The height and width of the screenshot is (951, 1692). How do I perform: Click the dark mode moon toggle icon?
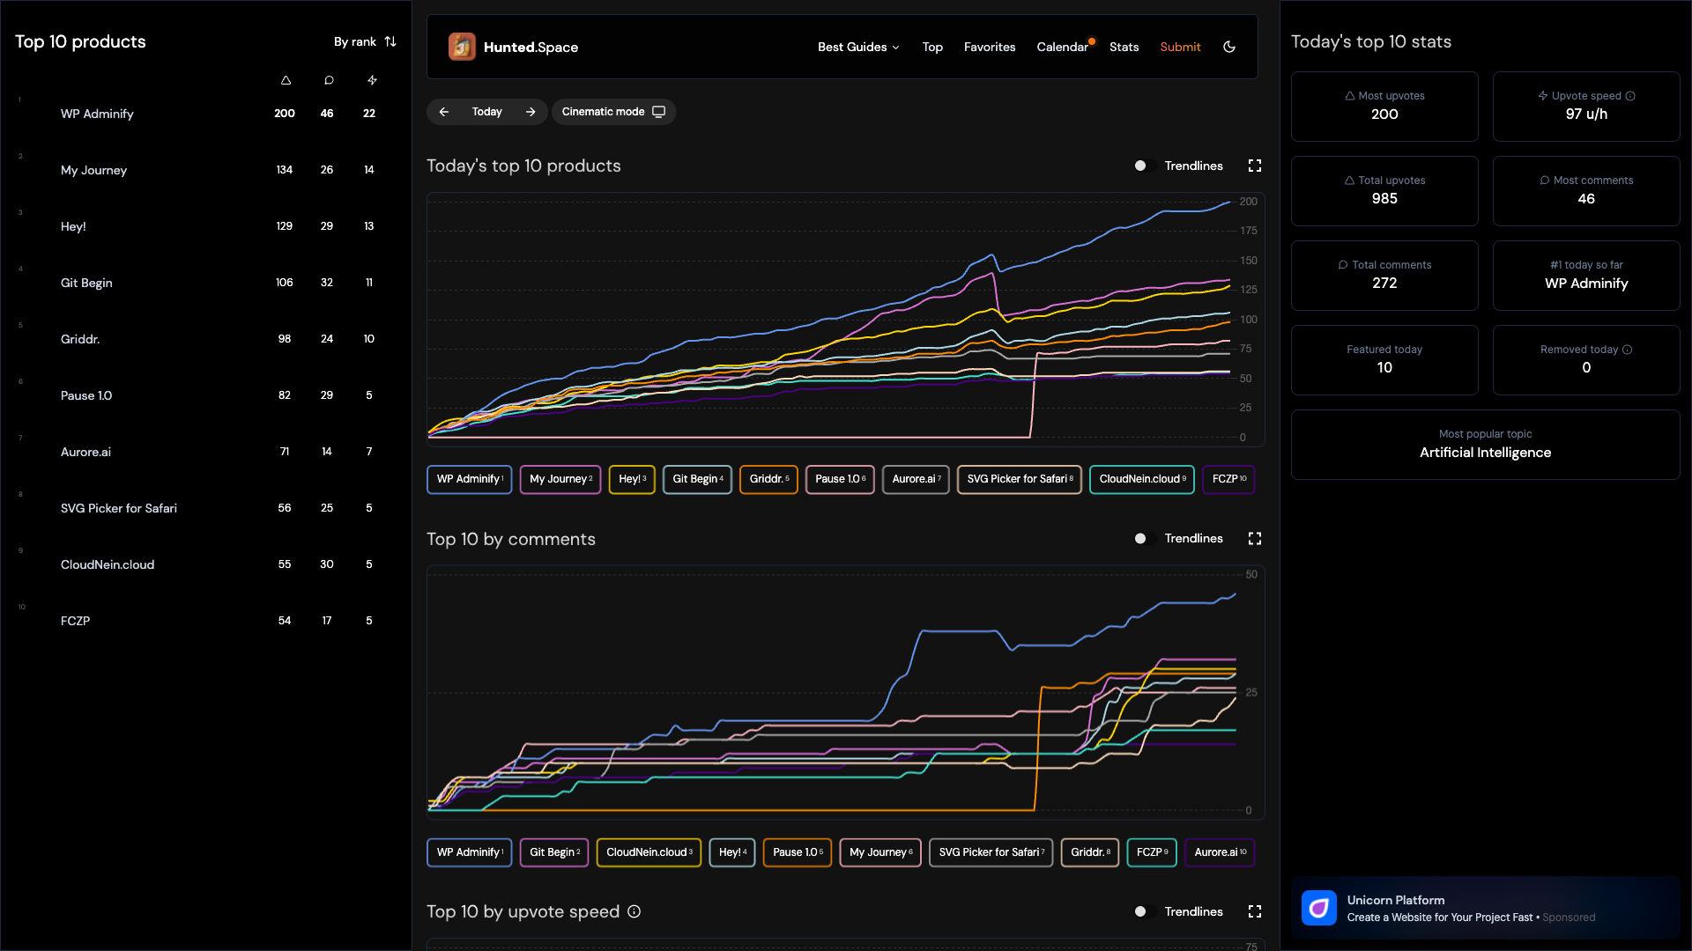[x=1229, y=47]
